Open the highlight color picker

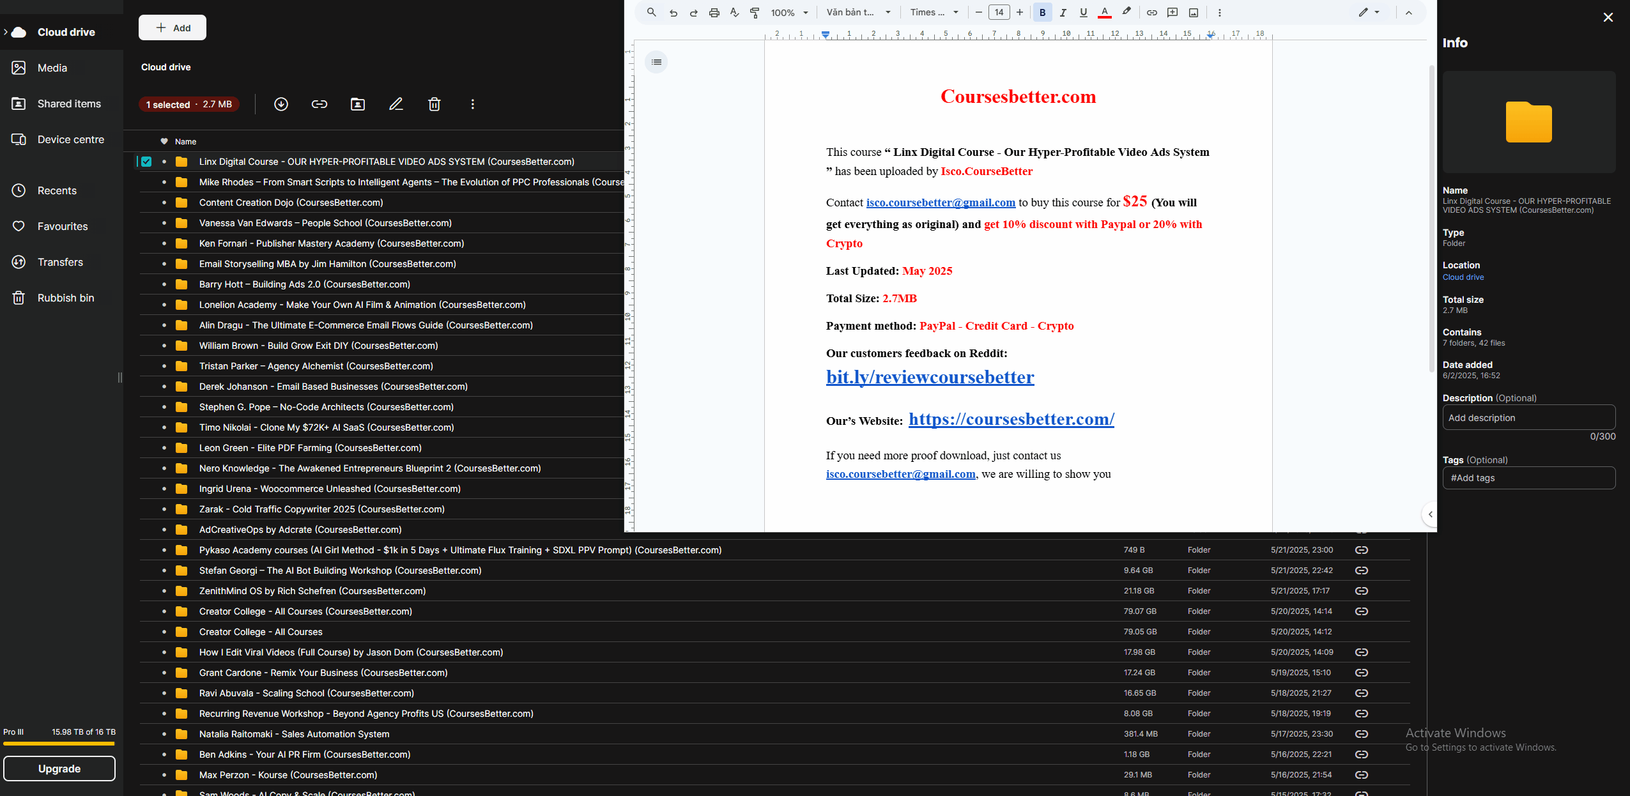click(1126, 11)
